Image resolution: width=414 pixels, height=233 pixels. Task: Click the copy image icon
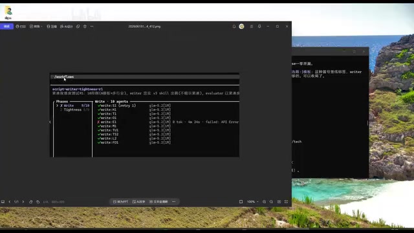(78, 27)
